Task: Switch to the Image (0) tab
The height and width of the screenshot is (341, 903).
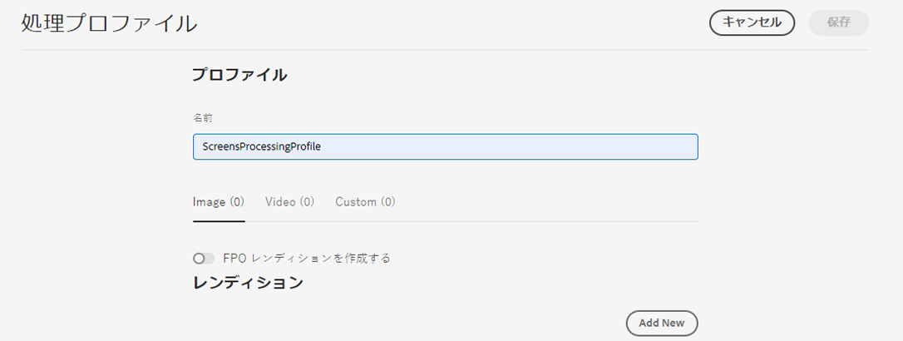Action: tap(219, 202)
